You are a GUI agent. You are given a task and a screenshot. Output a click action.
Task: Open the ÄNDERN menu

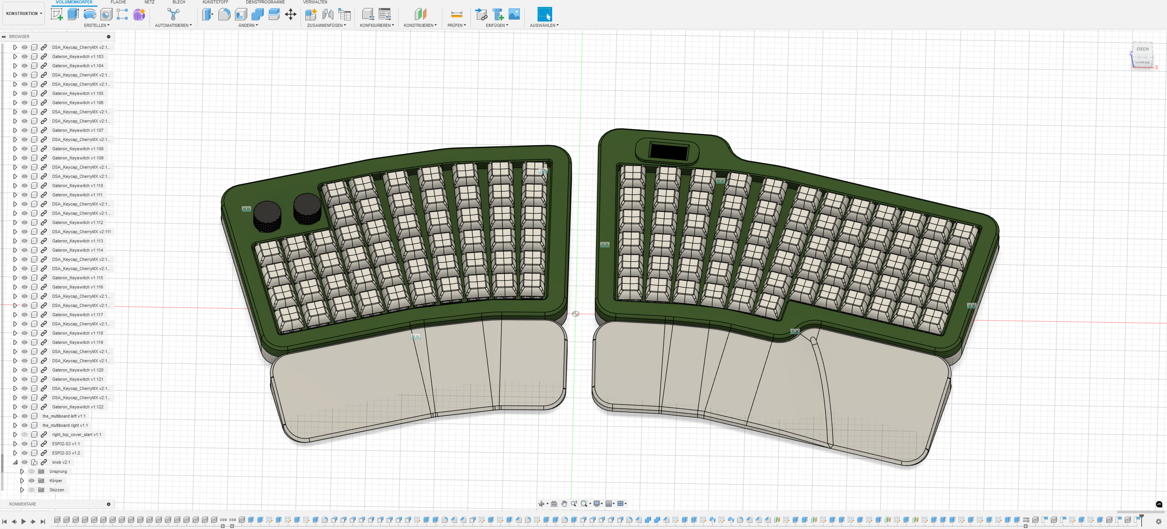tap(248, 25)
